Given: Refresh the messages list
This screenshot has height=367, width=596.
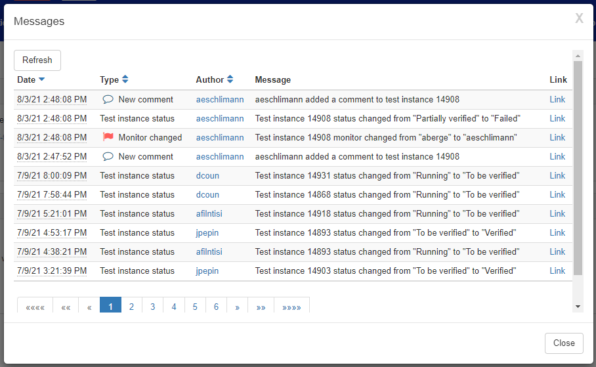Looking at the screenshot, I should [x=37, y=60].
